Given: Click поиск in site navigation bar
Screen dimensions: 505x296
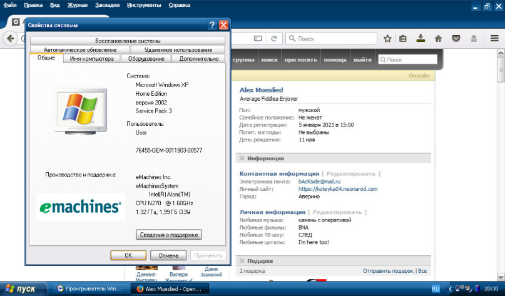Looking at the screenshot, I should (x=269, y=59).
